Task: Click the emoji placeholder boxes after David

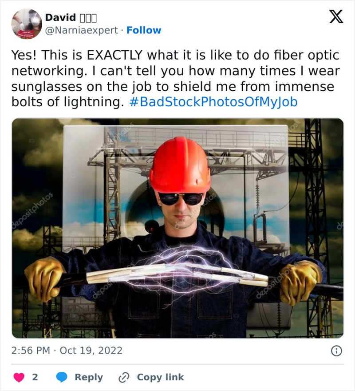Action: 88,18
